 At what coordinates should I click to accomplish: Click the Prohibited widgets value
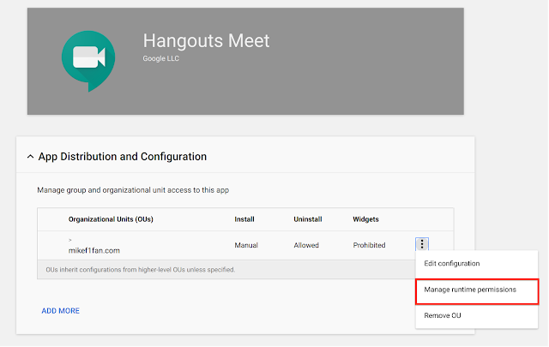coord(369,245)
